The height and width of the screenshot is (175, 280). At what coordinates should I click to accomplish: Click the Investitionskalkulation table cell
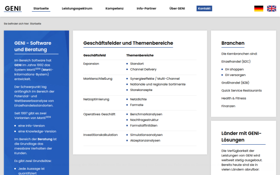click(100, 135)
